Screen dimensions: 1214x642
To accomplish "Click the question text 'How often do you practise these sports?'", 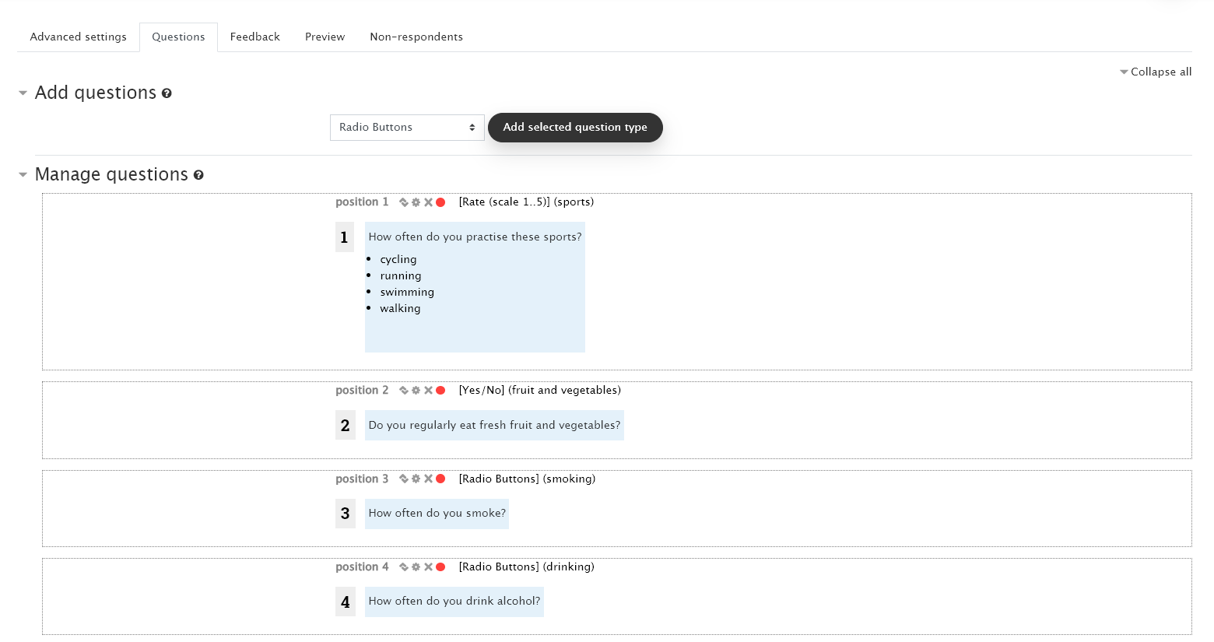I will tap(475, 237).
